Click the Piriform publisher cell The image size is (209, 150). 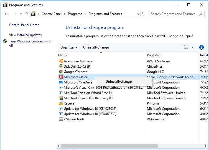[x=153, y=103]
